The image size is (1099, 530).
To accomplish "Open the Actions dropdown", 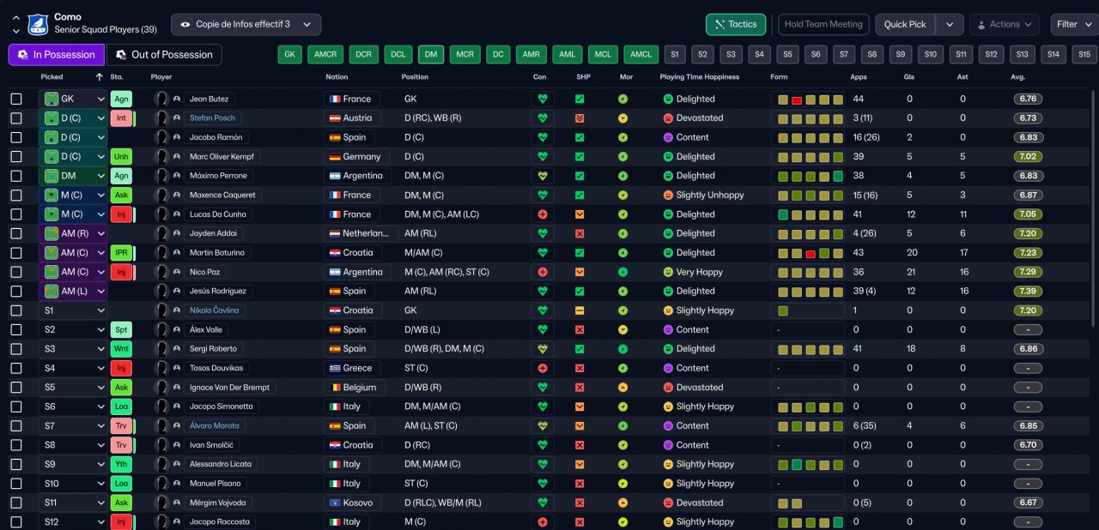I will (x=1004, y=24).
